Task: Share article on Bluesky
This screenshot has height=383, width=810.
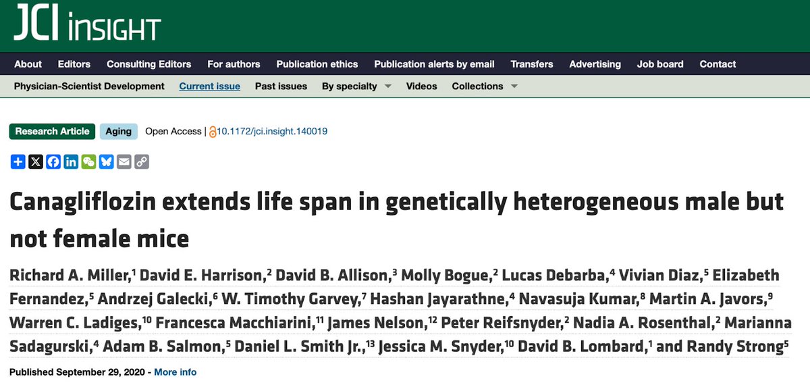Action: click(106, 161)
